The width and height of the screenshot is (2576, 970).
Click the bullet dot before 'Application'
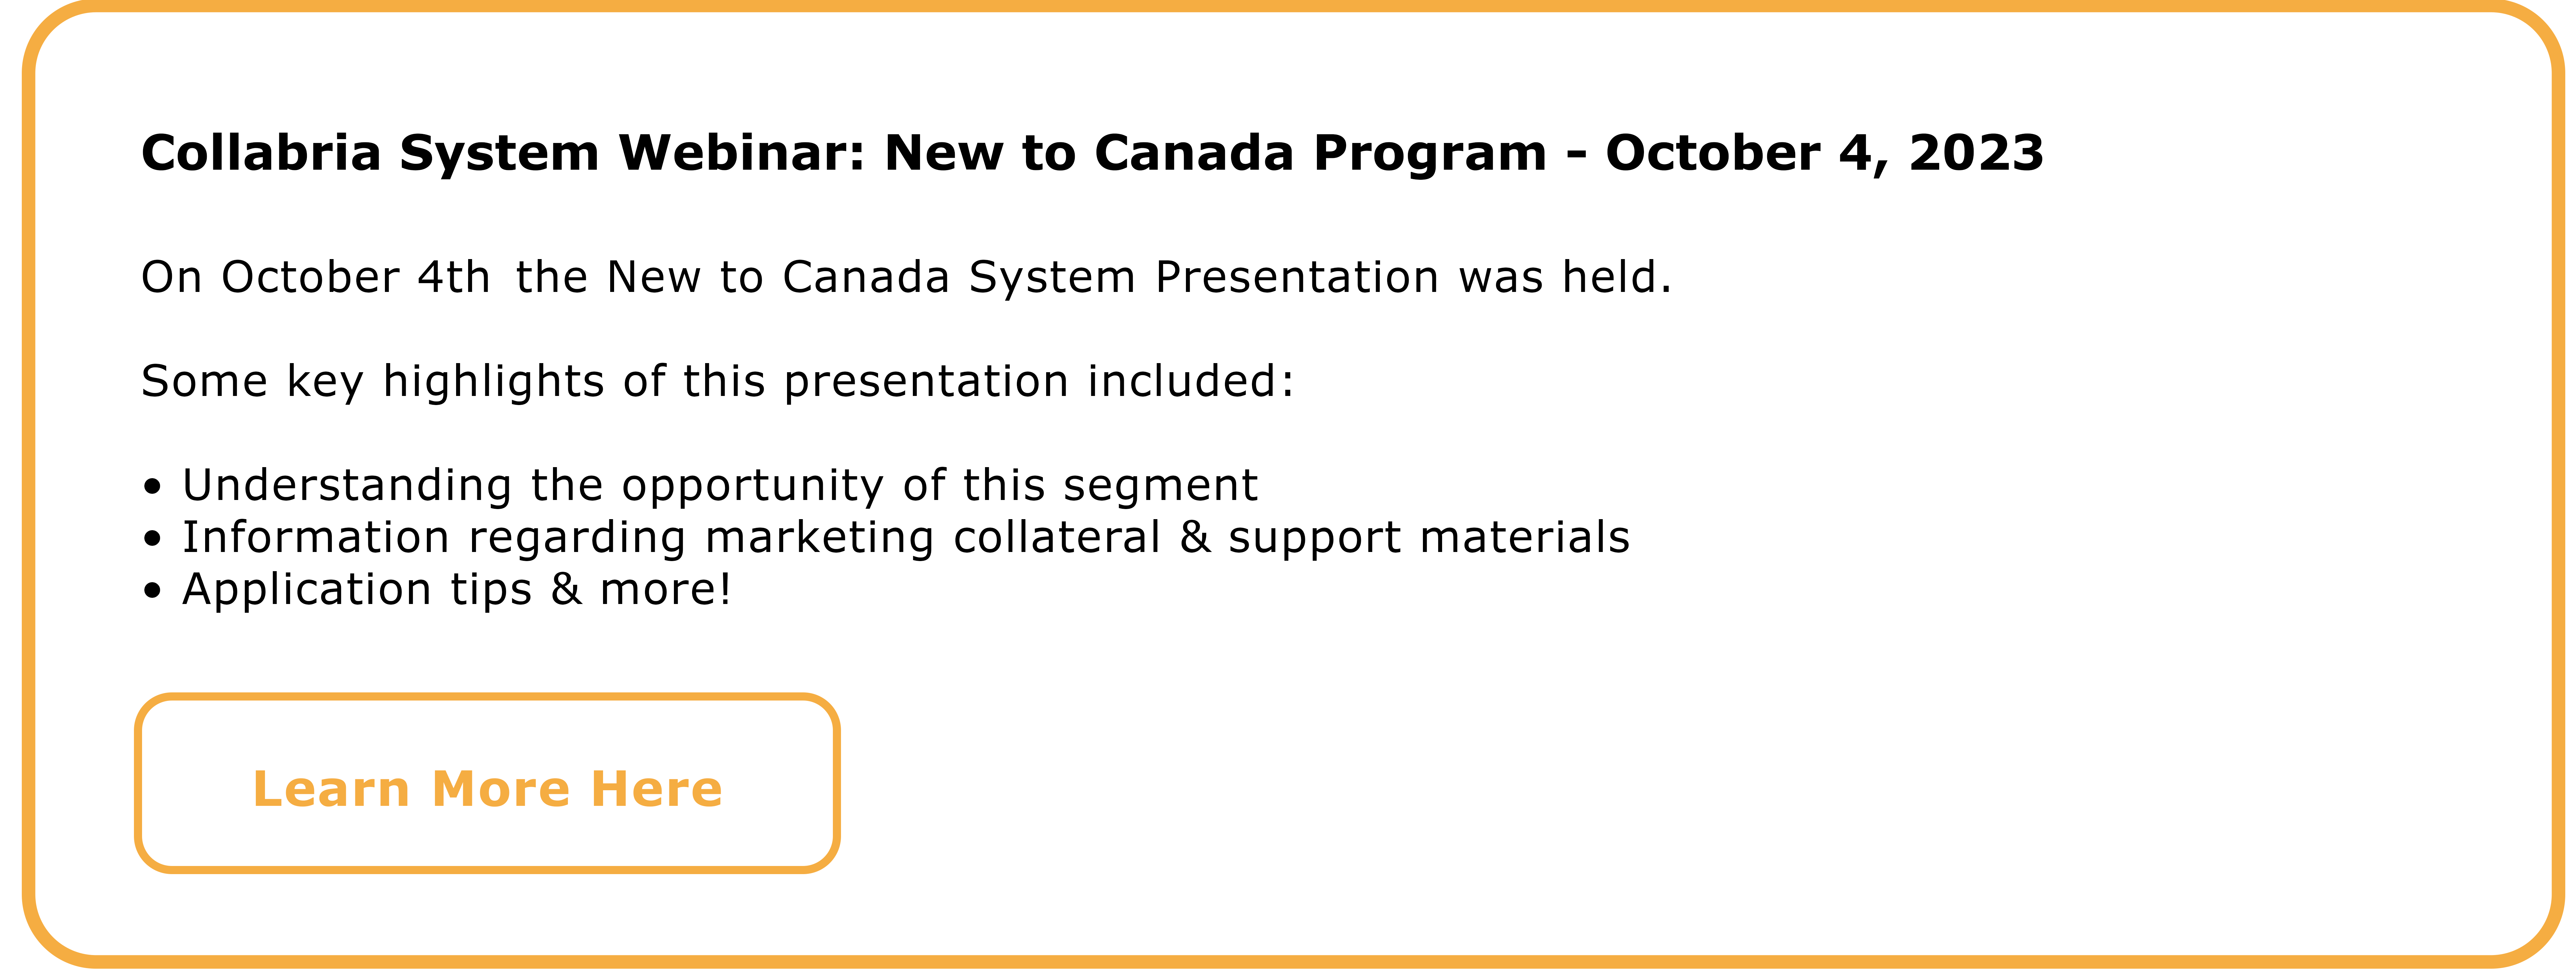(x=152, y=591)
